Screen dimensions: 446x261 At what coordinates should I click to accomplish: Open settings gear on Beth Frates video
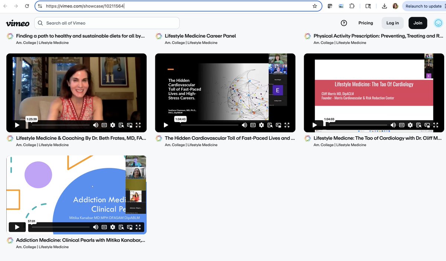[x=113, y=125]
